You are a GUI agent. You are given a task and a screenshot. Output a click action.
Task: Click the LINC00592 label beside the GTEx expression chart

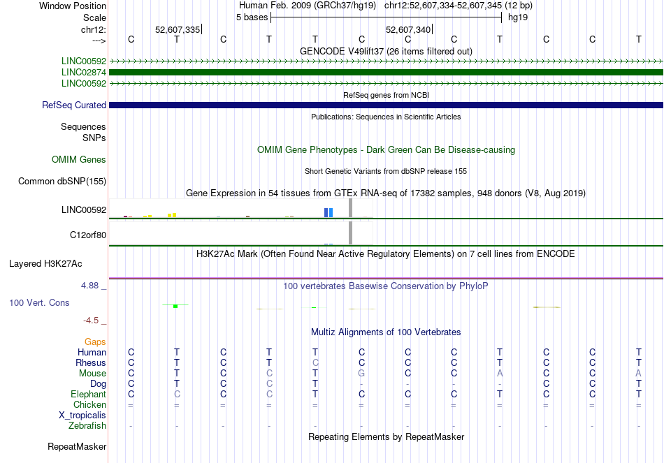click(x=84, y=210)
